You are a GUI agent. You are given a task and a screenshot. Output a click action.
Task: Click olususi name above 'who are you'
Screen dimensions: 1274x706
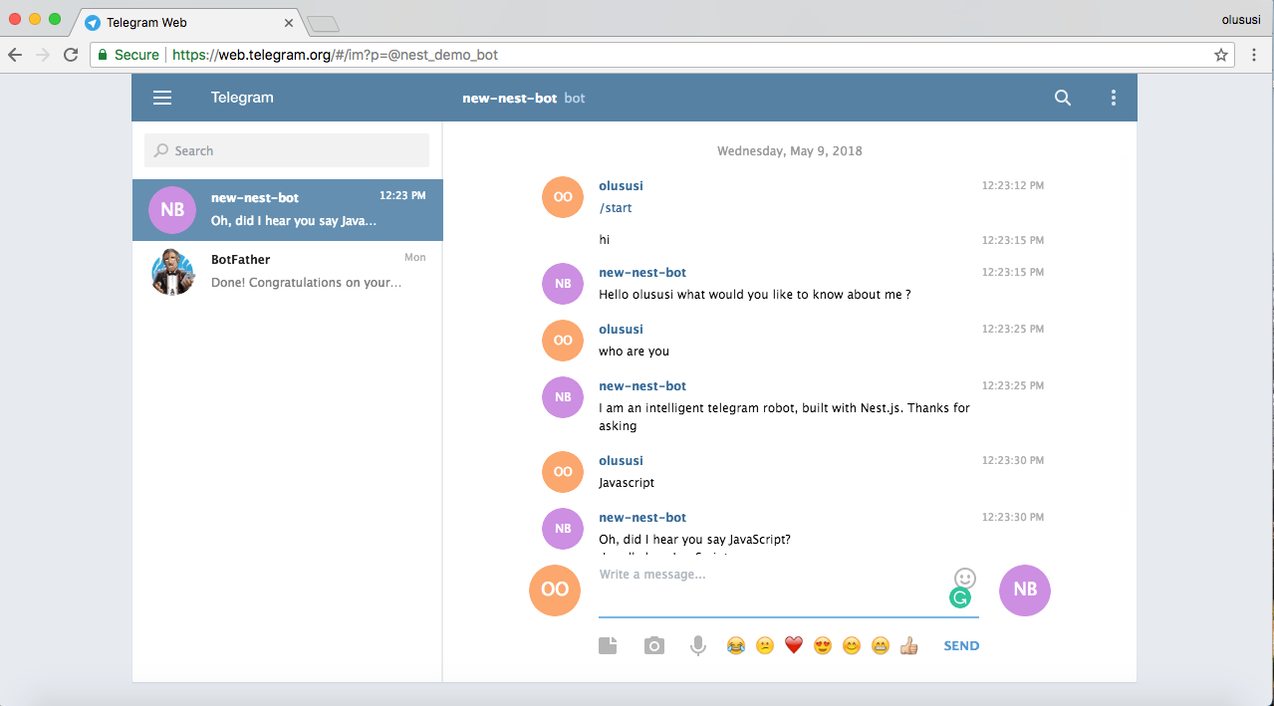tap(621, 330)
